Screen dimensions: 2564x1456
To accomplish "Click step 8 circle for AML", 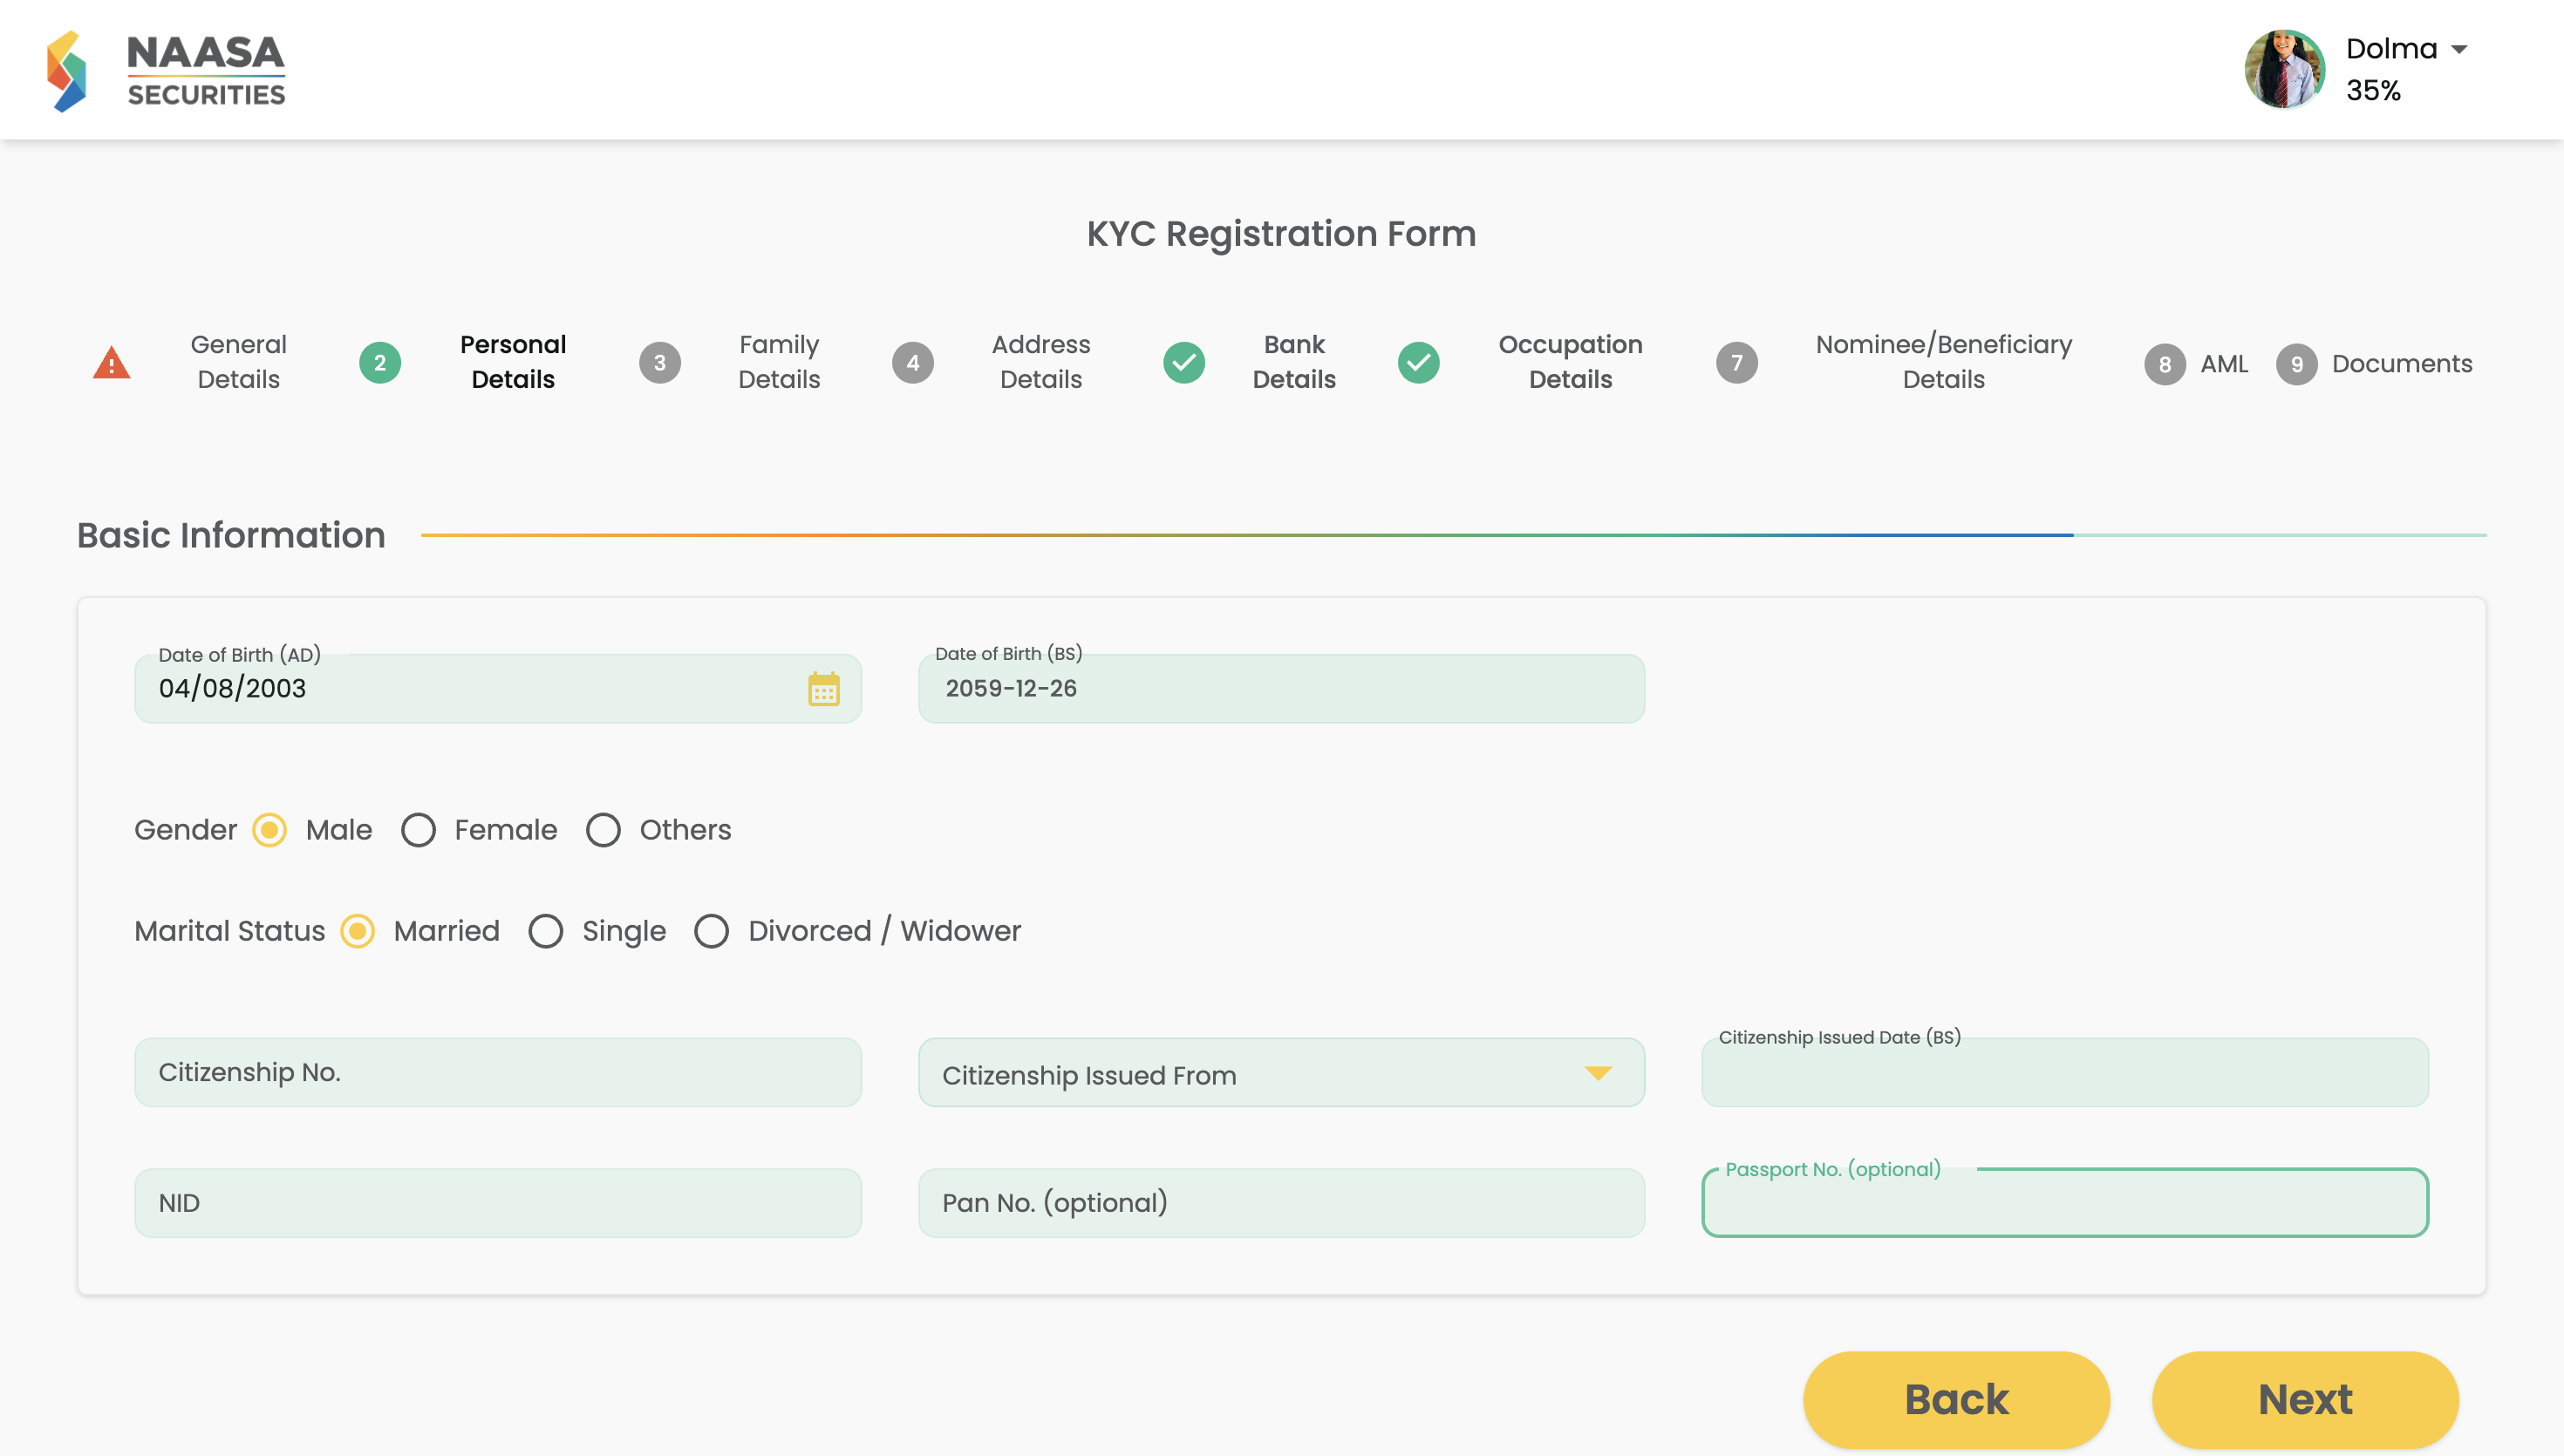I will point(2165,364).
